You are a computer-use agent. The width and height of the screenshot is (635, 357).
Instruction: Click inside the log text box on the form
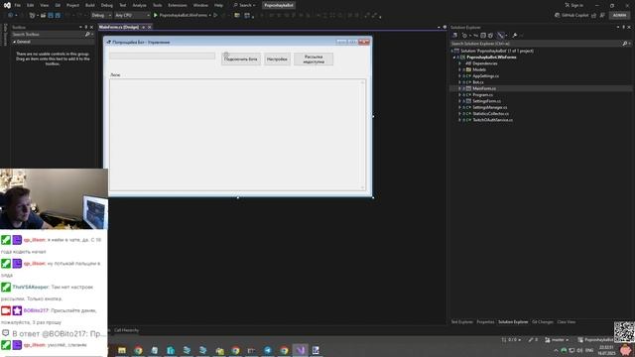(237, 135)
